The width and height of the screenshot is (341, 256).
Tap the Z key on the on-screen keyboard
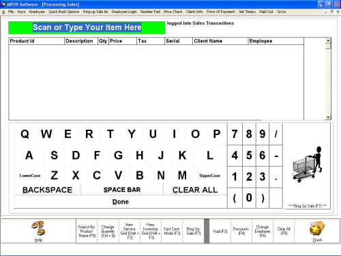coord(54,175)
